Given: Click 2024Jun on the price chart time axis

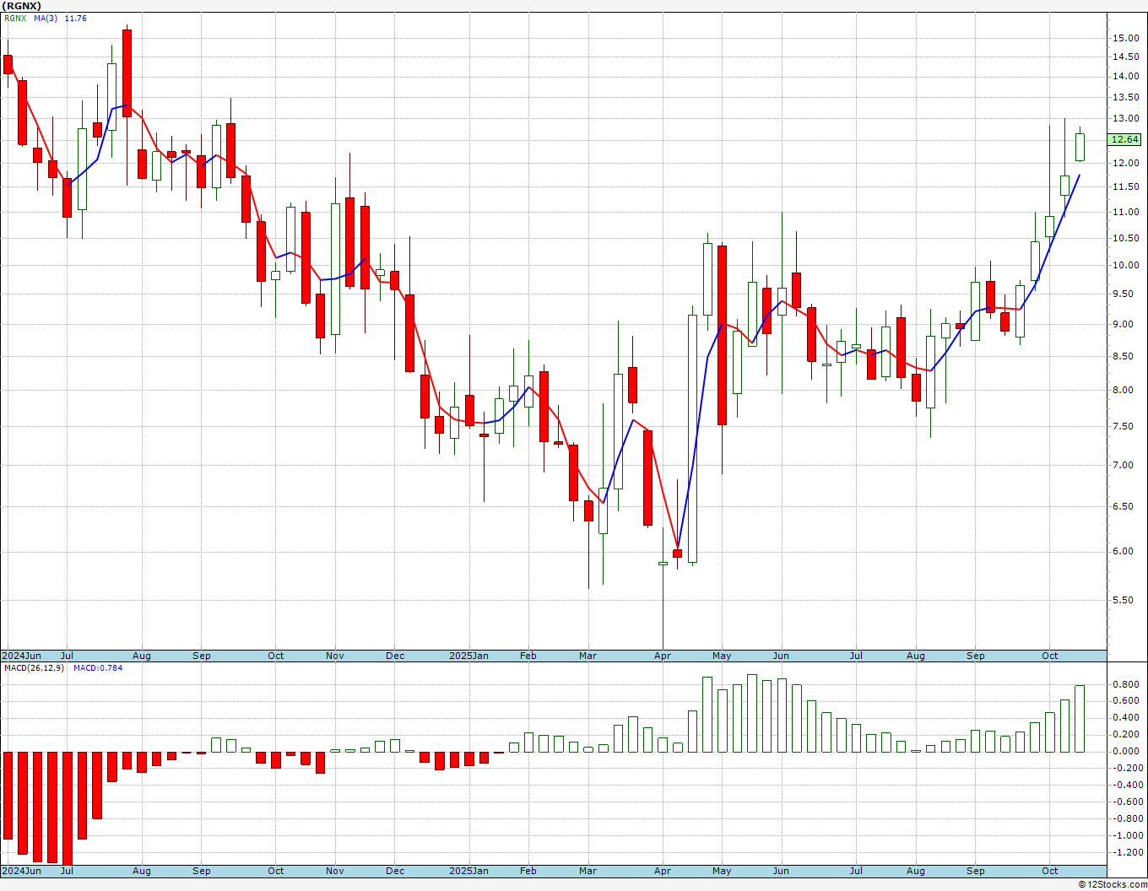Looking at the screenshot, I should [22, 656].
